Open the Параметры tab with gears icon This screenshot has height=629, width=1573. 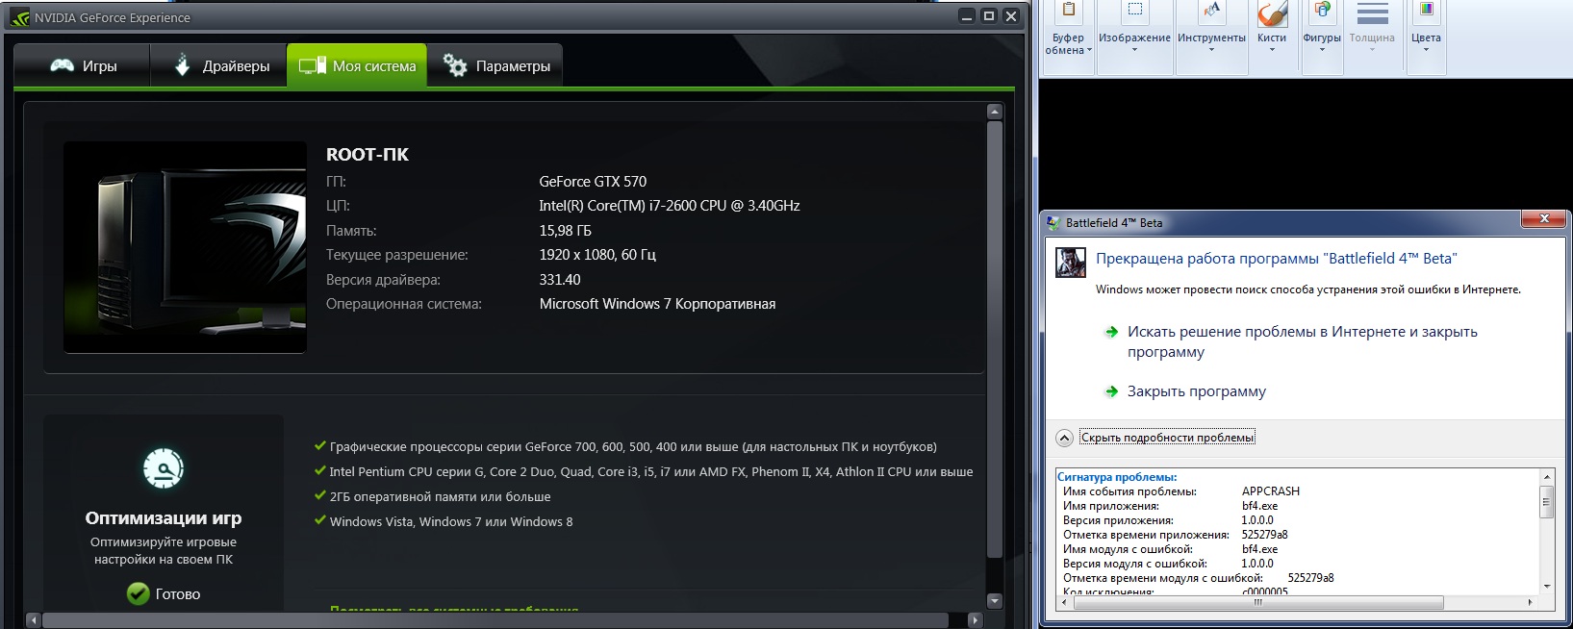coord(495,65)
